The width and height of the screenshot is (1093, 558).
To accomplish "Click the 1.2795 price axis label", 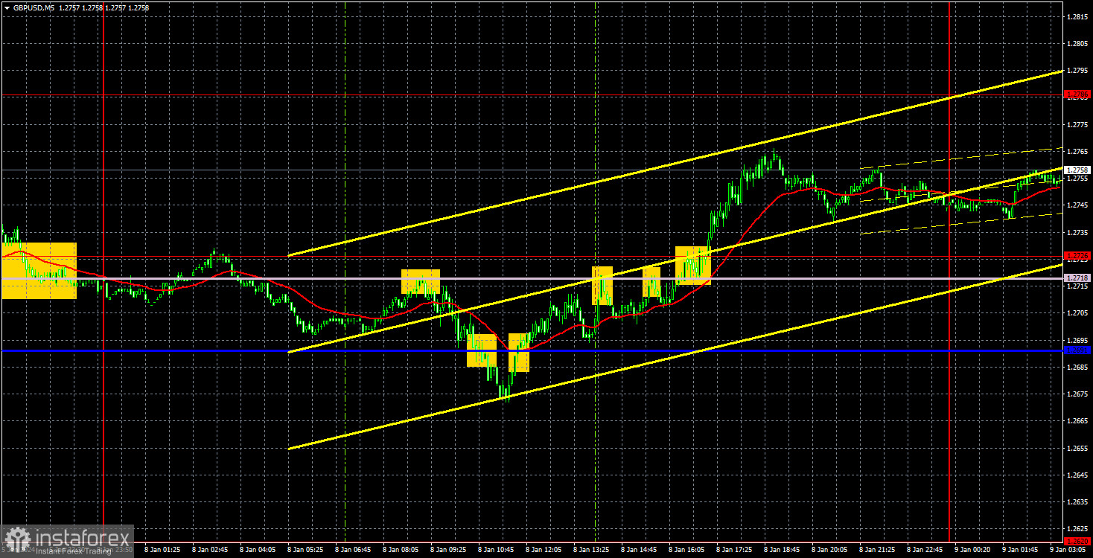I will tap(1077, 71).
